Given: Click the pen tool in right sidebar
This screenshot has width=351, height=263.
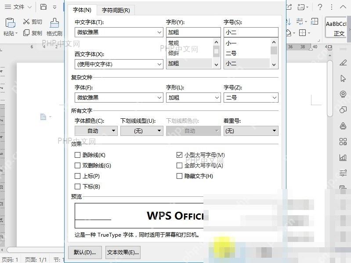Looking at the screenshot, I should coord(343,63).
